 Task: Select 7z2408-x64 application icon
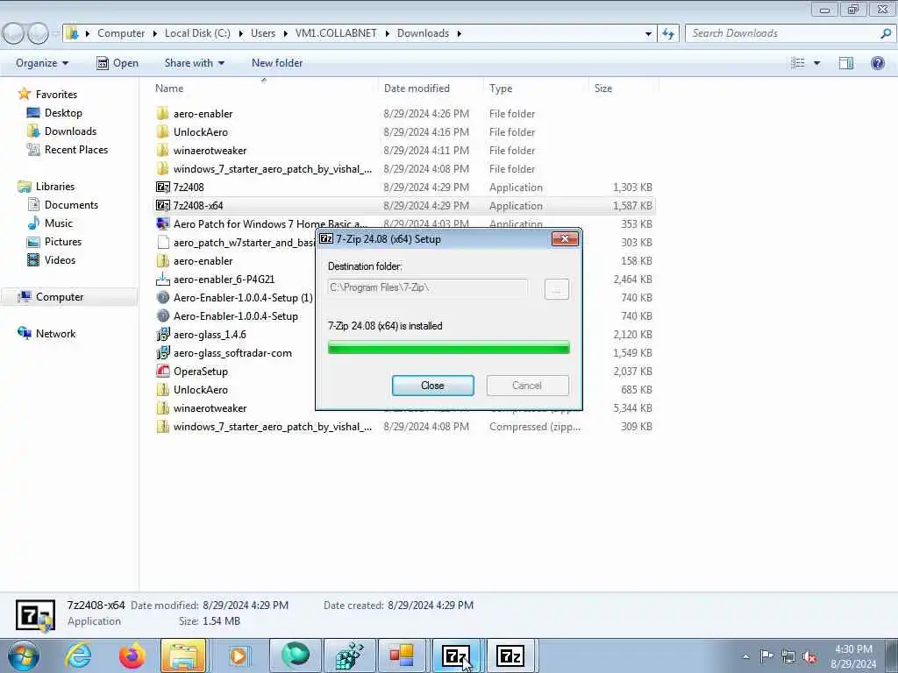(162, 205)
